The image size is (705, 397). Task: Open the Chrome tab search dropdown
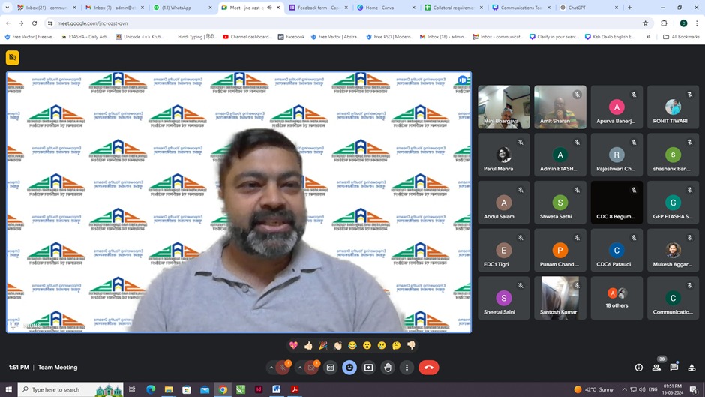[x=7, y=8]
